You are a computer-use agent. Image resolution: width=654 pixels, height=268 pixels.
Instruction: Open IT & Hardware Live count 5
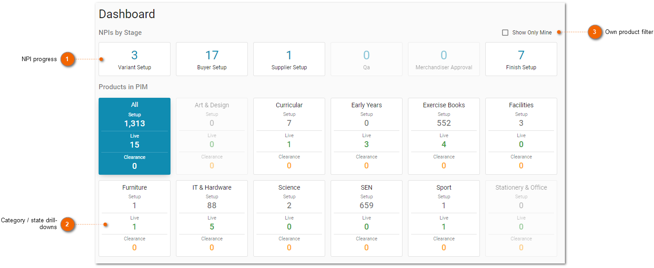point(212,223)
